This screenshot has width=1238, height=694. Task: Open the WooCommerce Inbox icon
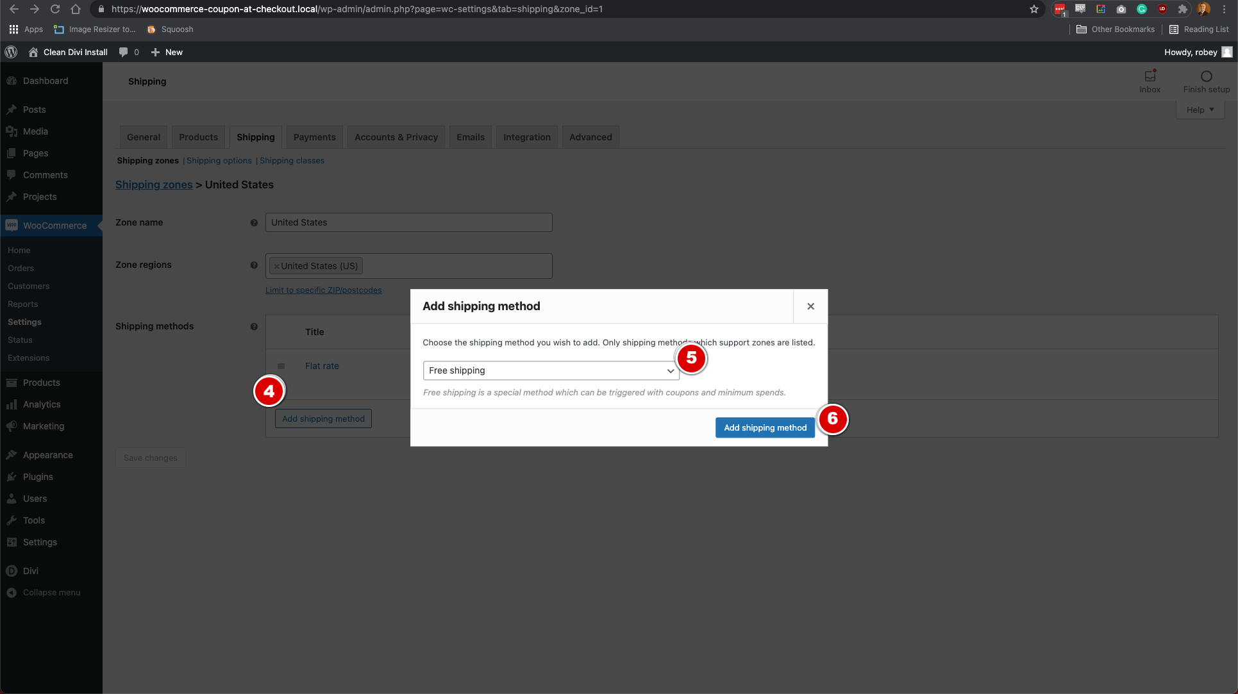coord(1150,81)
